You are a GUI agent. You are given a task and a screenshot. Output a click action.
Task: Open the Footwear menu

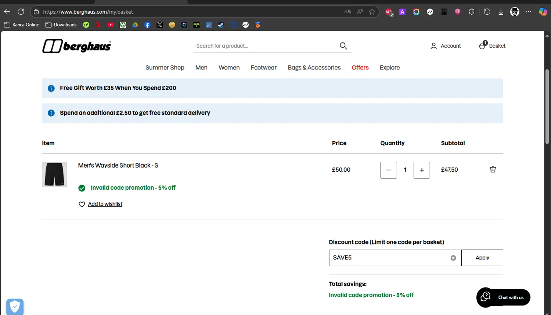click(x=263, y=68)
